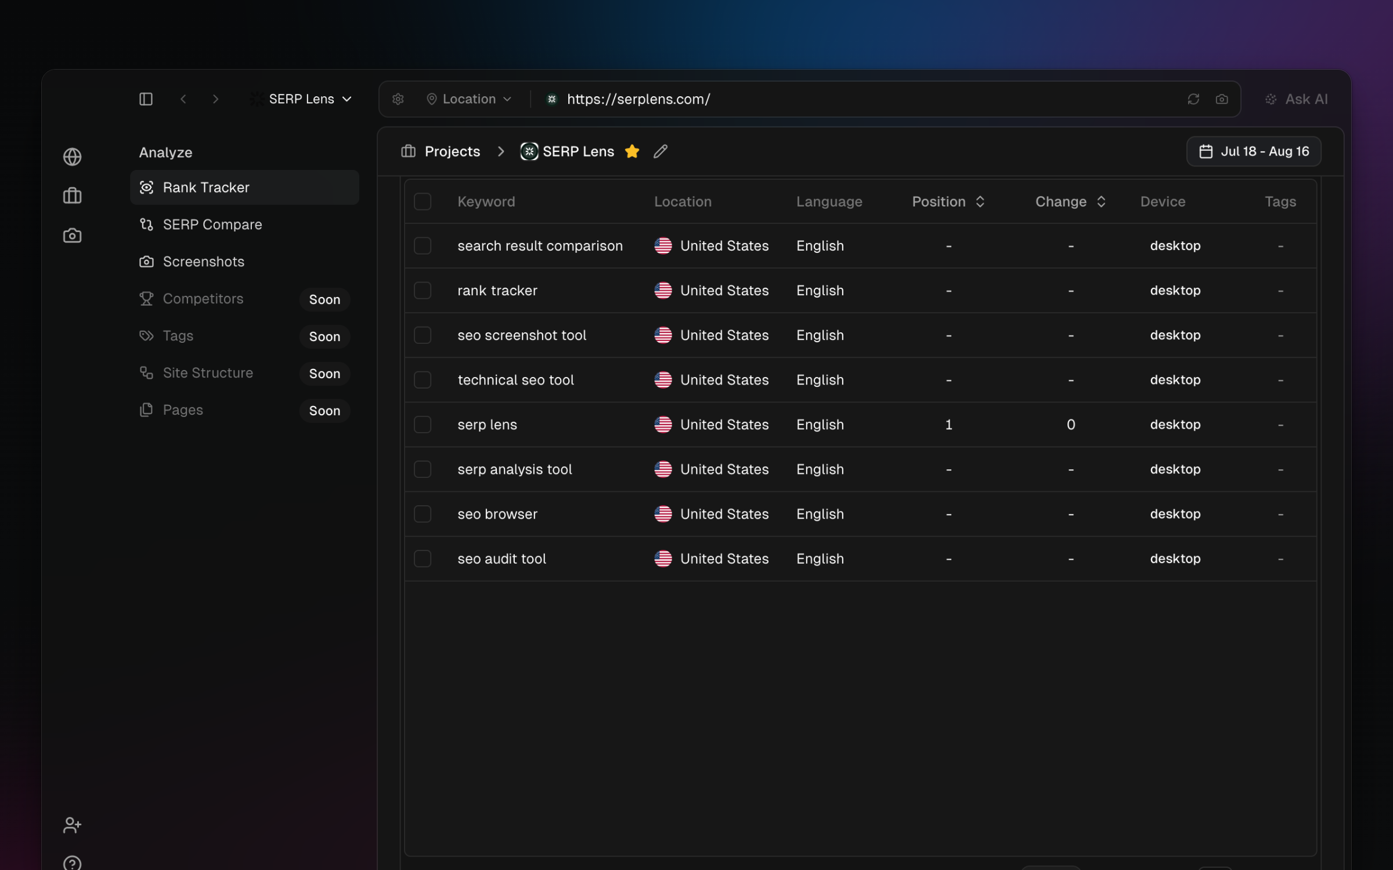Open the Jul 18 - Aug 16 date picker

click(x=1254, y=151)
